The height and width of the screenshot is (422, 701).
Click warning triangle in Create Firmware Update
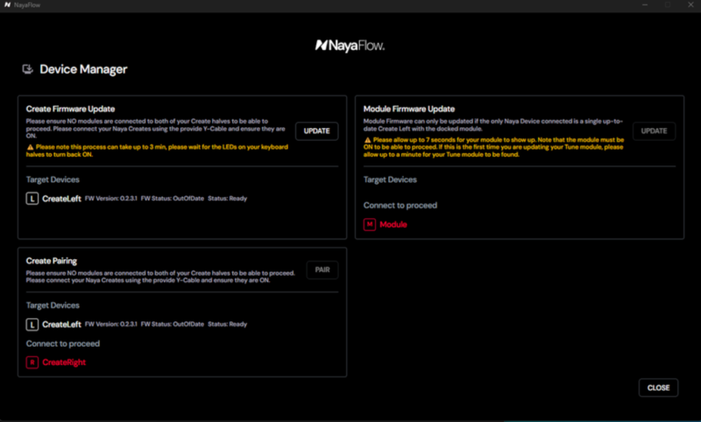click(x=30, y=147)
